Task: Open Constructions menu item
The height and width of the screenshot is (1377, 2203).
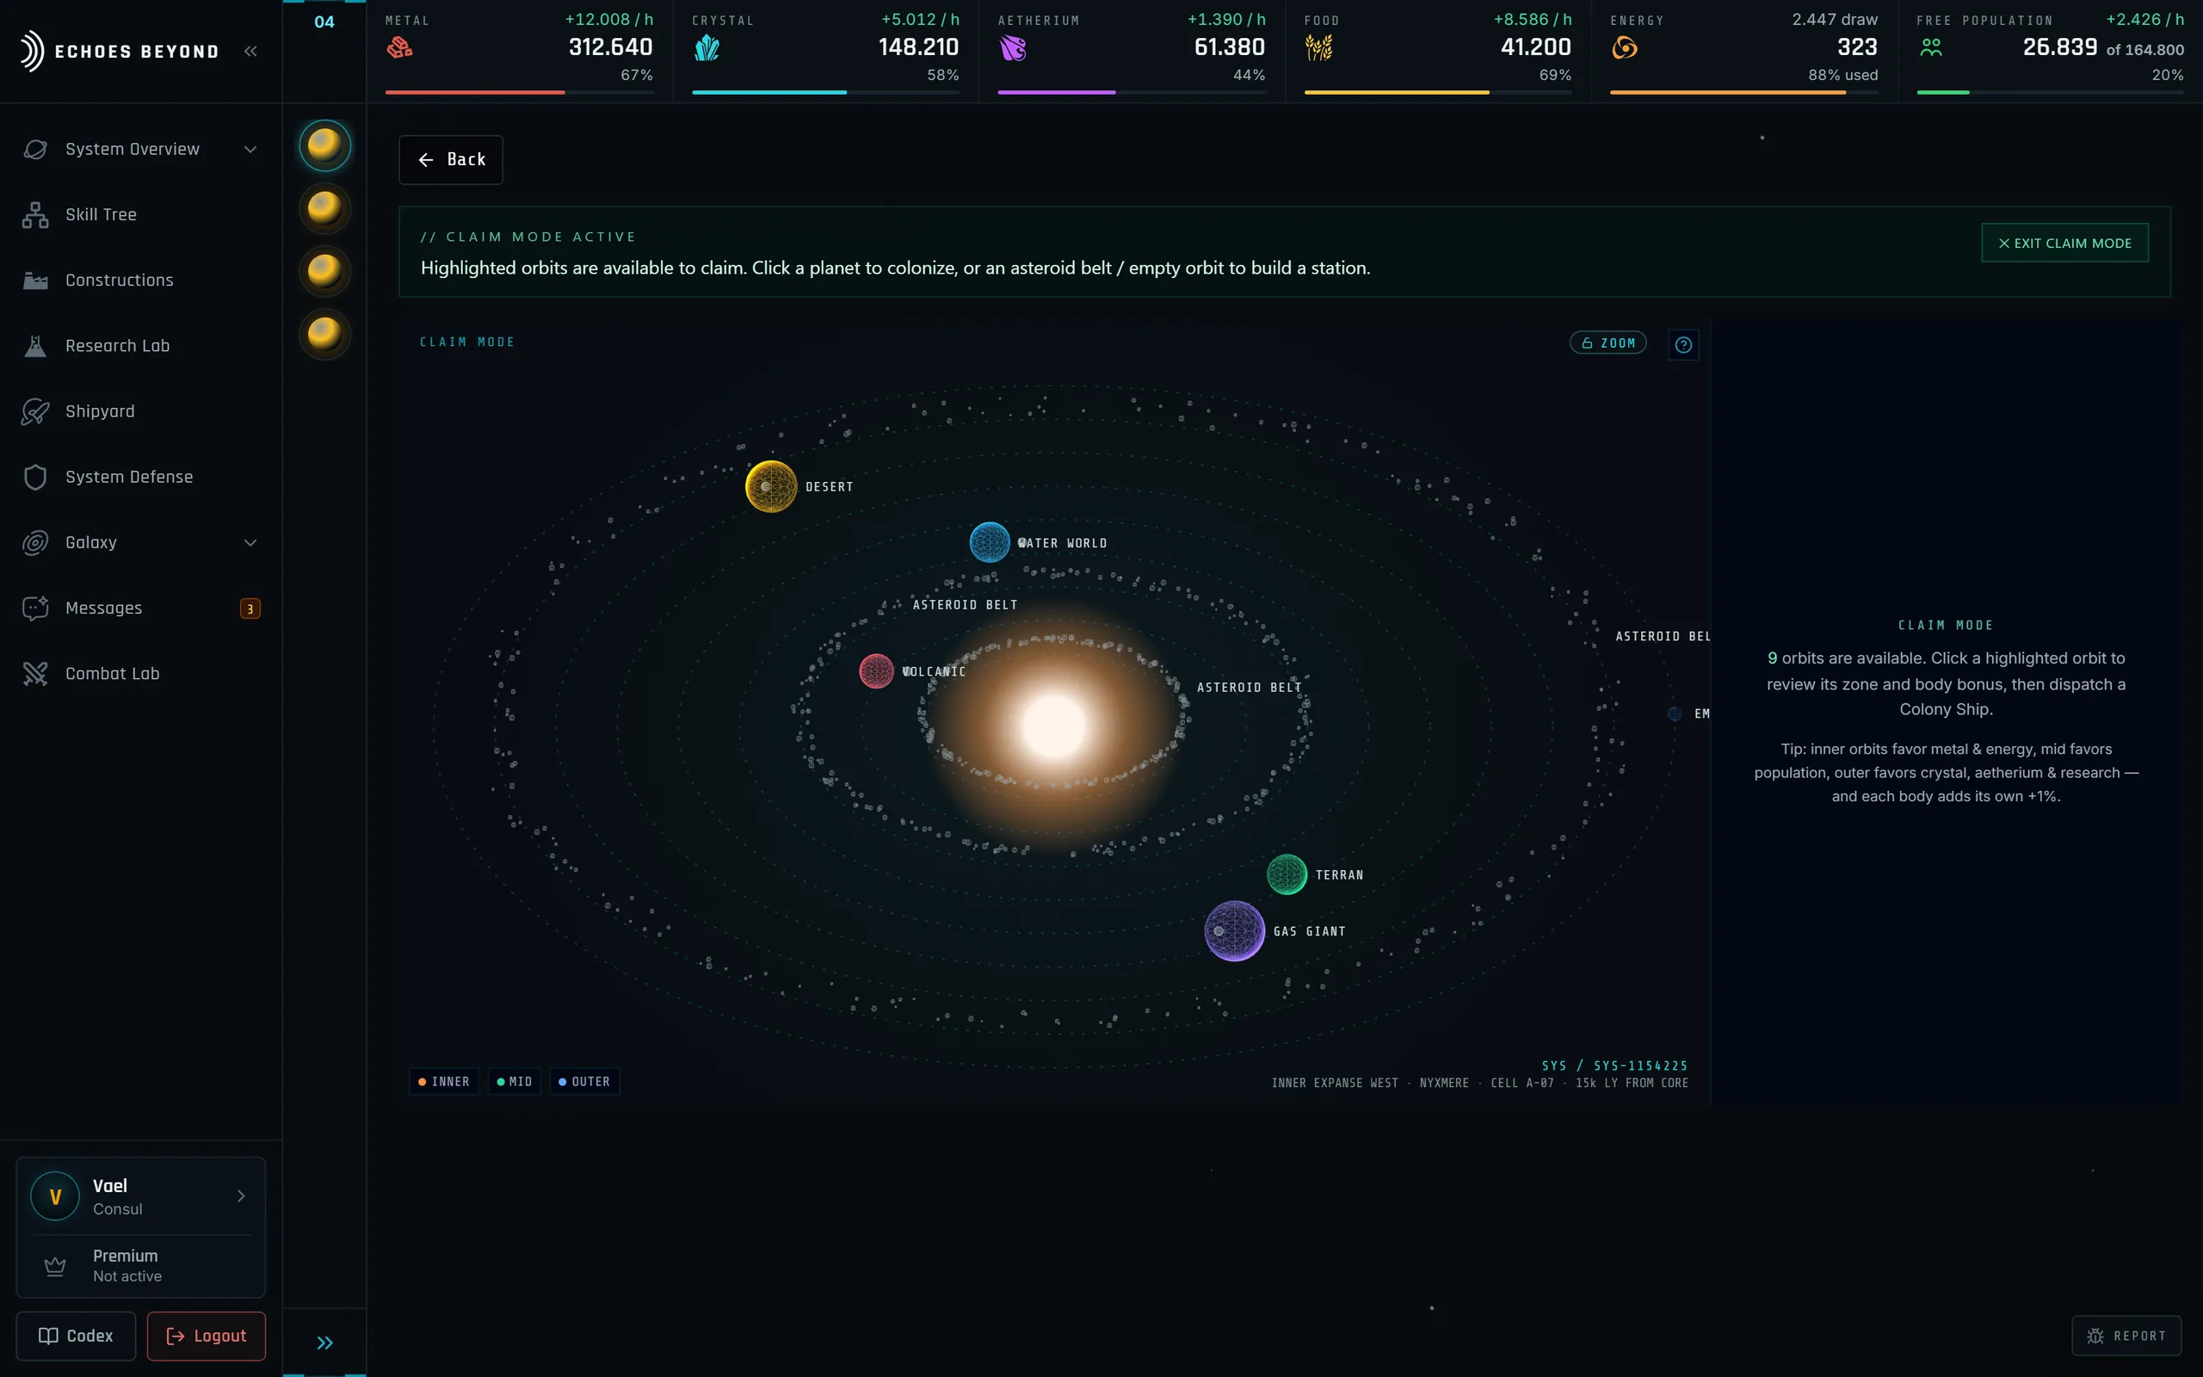Action: click(141, 281)
